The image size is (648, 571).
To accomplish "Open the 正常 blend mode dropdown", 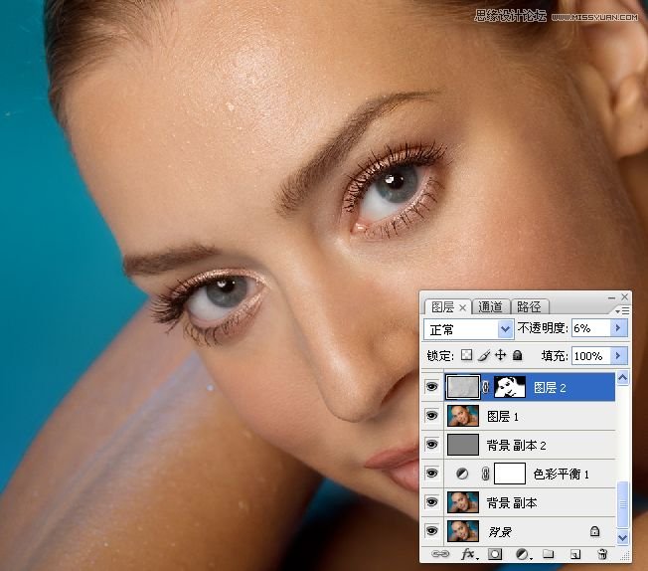I will point(469,330).
